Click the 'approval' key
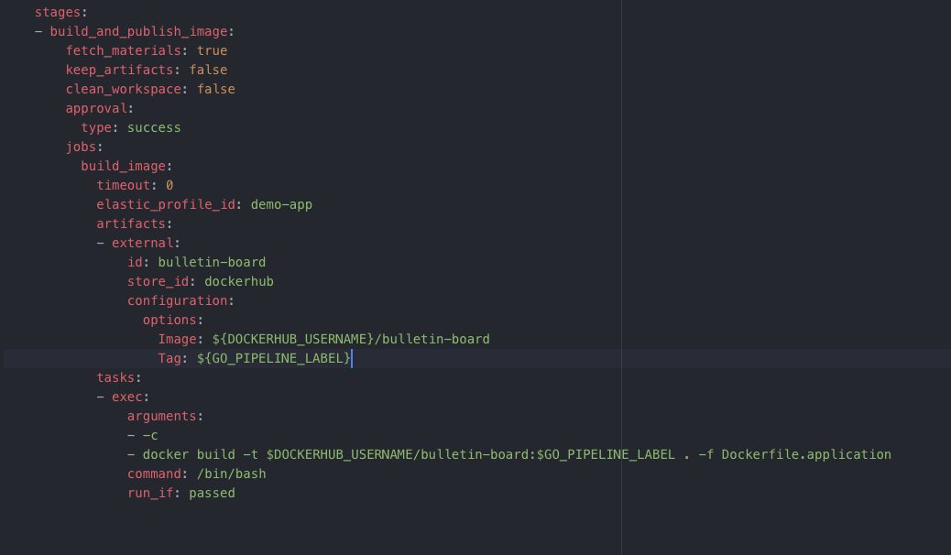Screen dimensions: 951x555 (96, 108)
